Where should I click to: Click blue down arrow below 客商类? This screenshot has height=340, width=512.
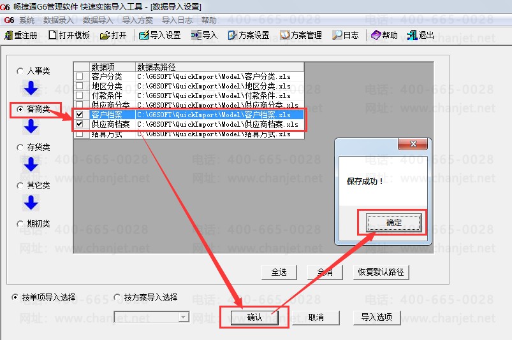coord(31,127)
